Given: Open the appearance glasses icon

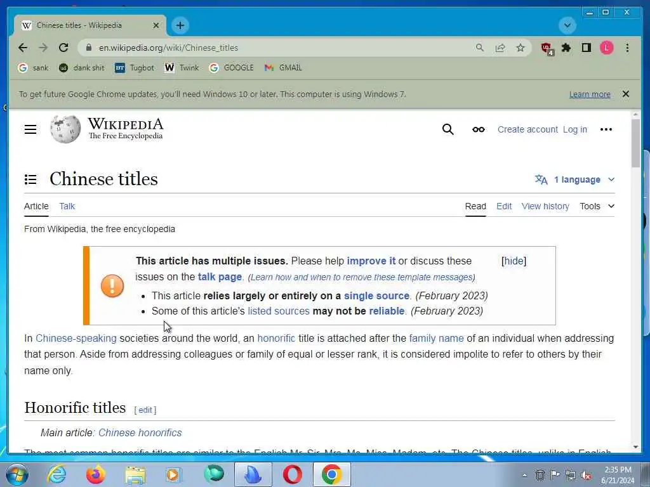Looking at the screenshot, I should click(x=479, y=129).
